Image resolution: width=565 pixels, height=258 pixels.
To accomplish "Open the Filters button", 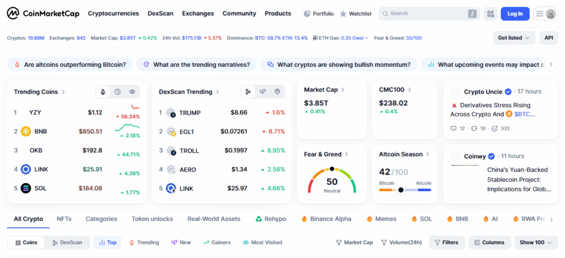I will click(x=447, y=243).
